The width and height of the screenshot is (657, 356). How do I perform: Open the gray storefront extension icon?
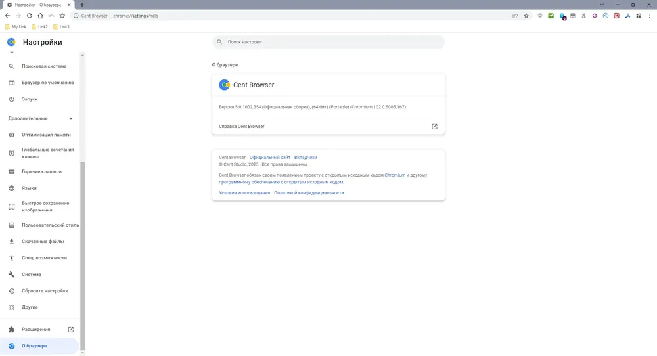[573, 16]
